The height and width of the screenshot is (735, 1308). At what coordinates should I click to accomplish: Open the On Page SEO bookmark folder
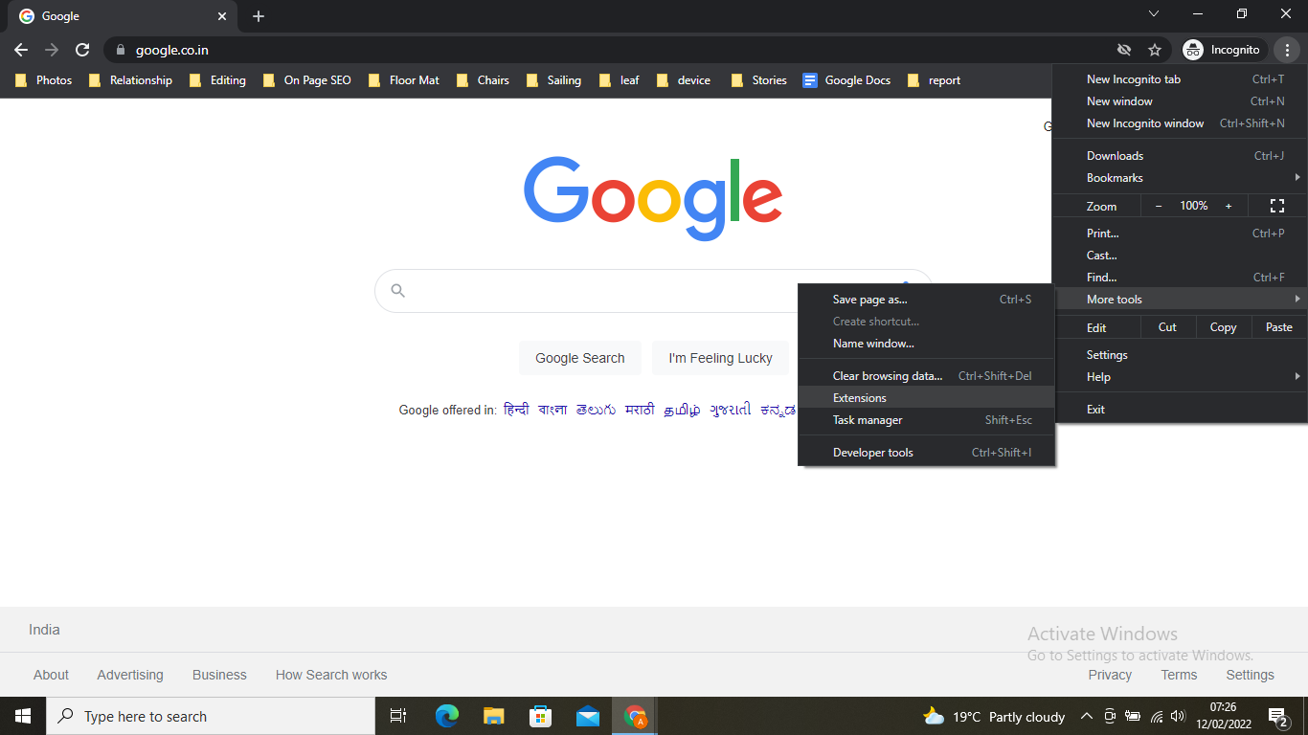(307, 80)
